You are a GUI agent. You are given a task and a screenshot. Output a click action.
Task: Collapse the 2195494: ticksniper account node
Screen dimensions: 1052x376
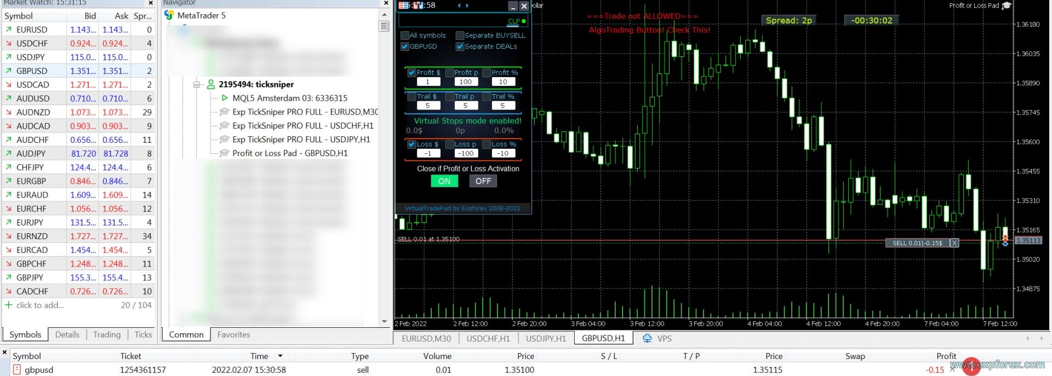tap(197, 84)
